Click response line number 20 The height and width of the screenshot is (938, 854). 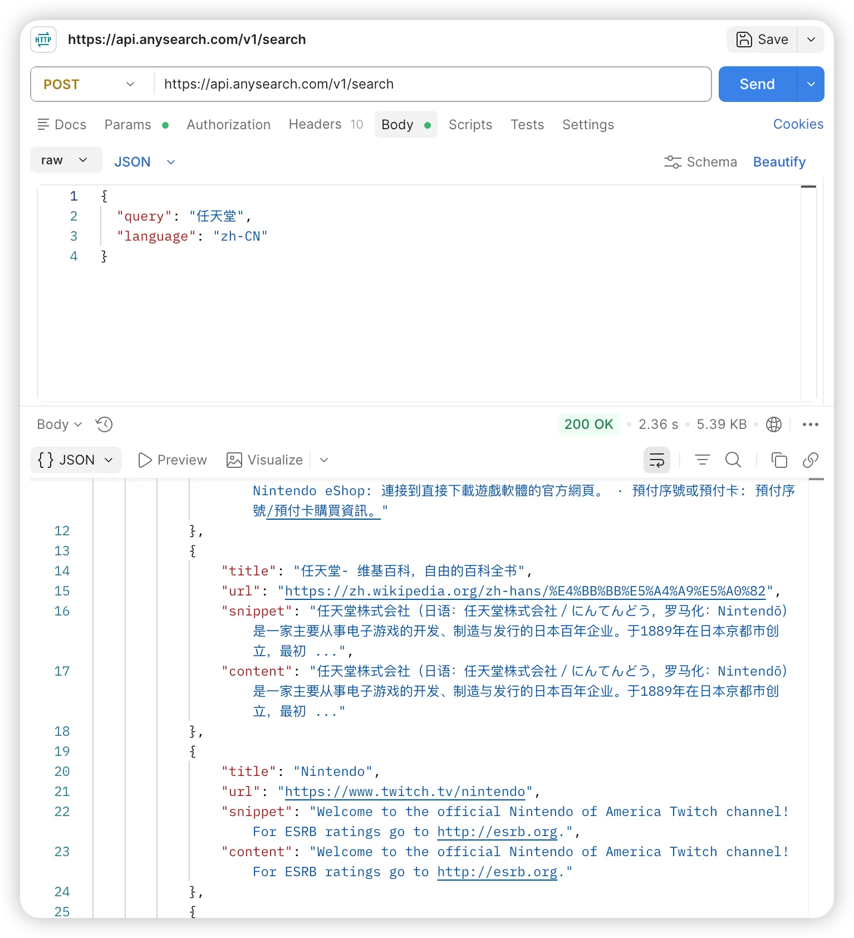(x=62, y=771)
